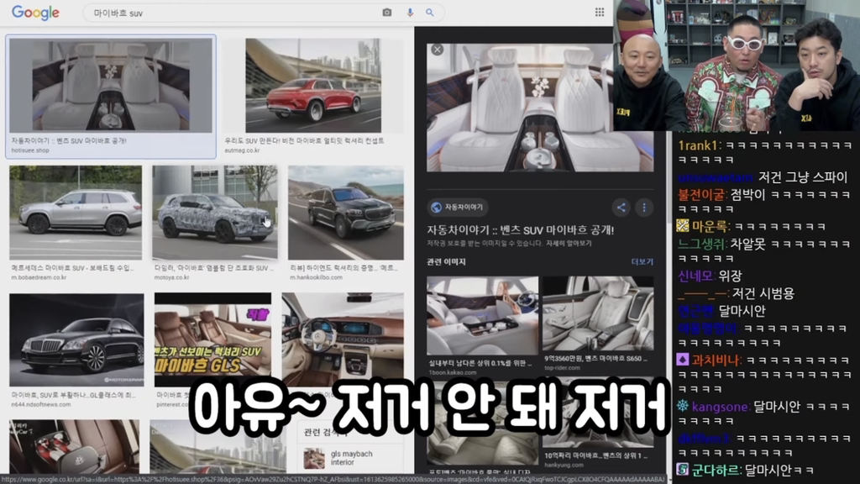Start voice search with microphone icon
The width and height of the screenshot is (860, 484).
pyautogui.click(x=410, y=12)
